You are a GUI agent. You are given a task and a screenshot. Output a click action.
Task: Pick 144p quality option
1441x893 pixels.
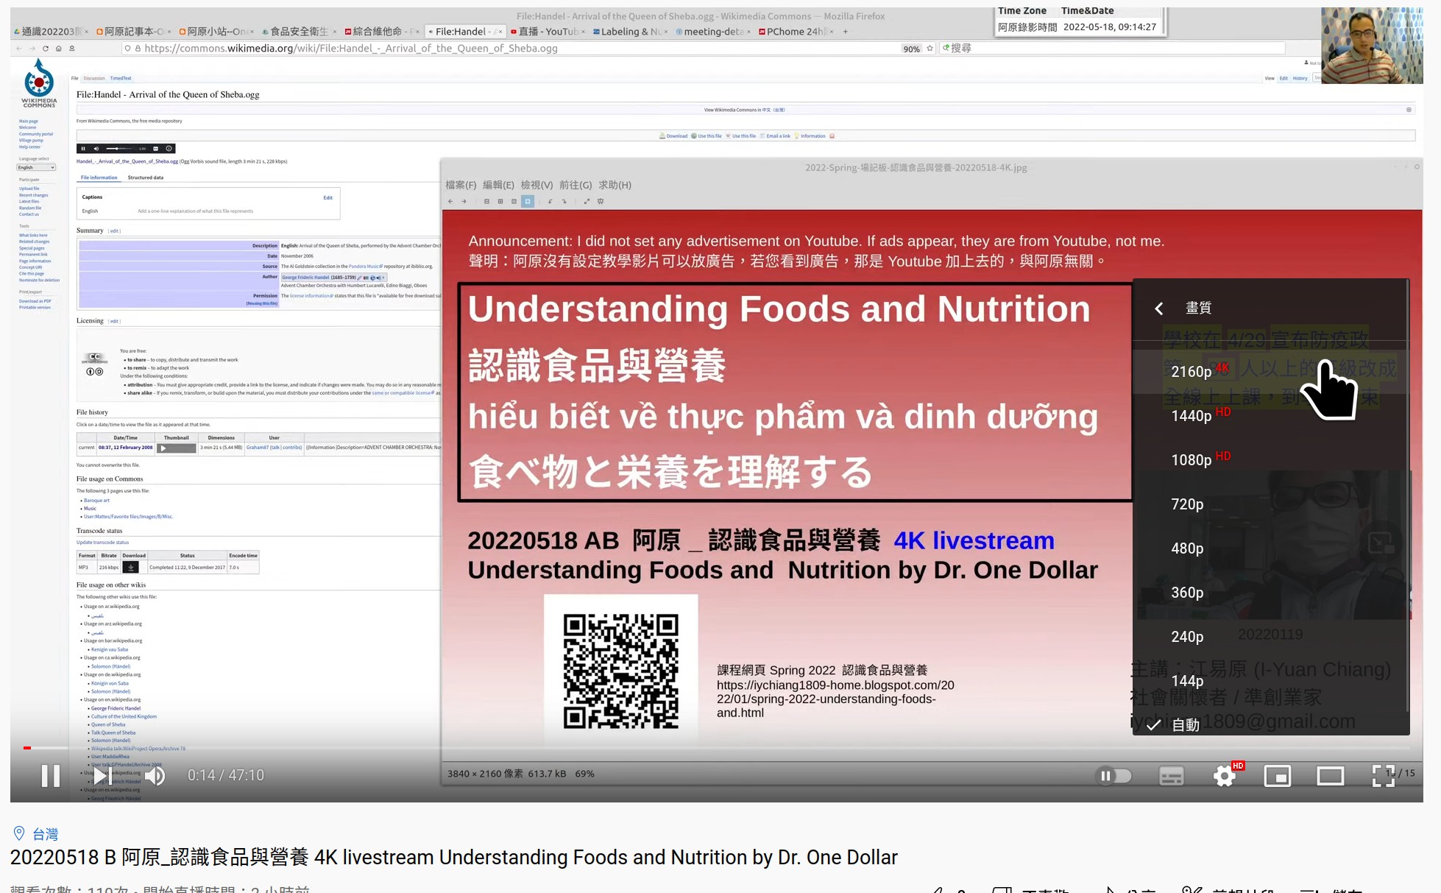point(1270,680)
